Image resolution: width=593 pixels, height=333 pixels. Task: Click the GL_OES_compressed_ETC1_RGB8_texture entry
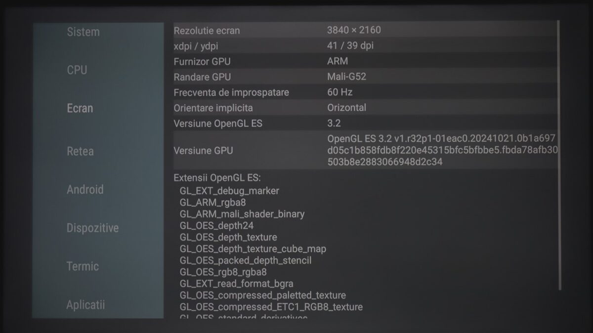point(271,307)
